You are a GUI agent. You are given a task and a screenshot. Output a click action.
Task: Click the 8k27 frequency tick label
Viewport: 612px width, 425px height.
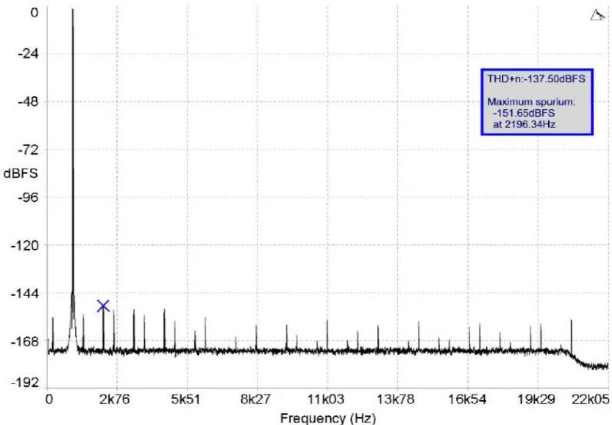[x=256, y=400]
